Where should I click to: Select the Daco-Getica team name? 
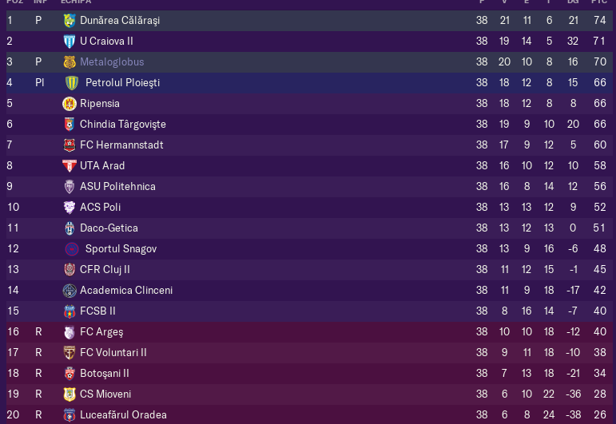click(x=109, y=228)
